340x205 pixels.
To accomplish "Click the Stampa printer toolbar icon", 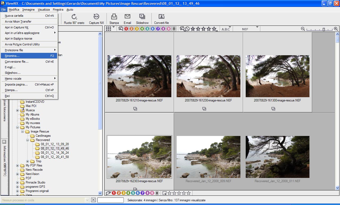I will [114, 17].
